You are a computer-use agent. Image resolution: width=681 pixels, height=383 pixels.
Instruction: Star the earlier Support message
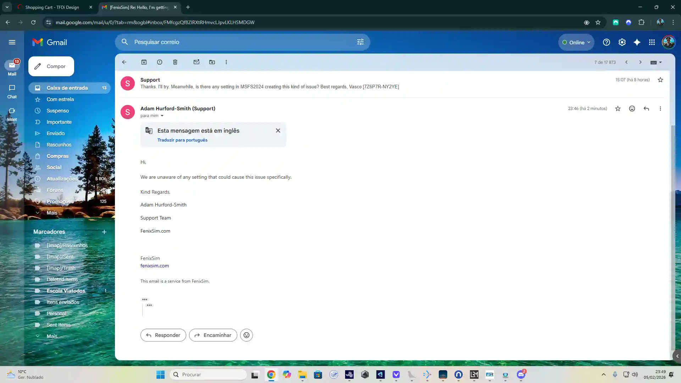point(660,80)
